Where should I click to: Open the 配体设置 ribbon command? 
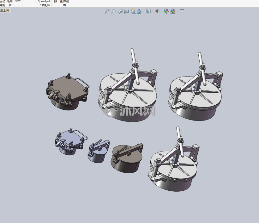pyautogui.click(x=64, y=3)
